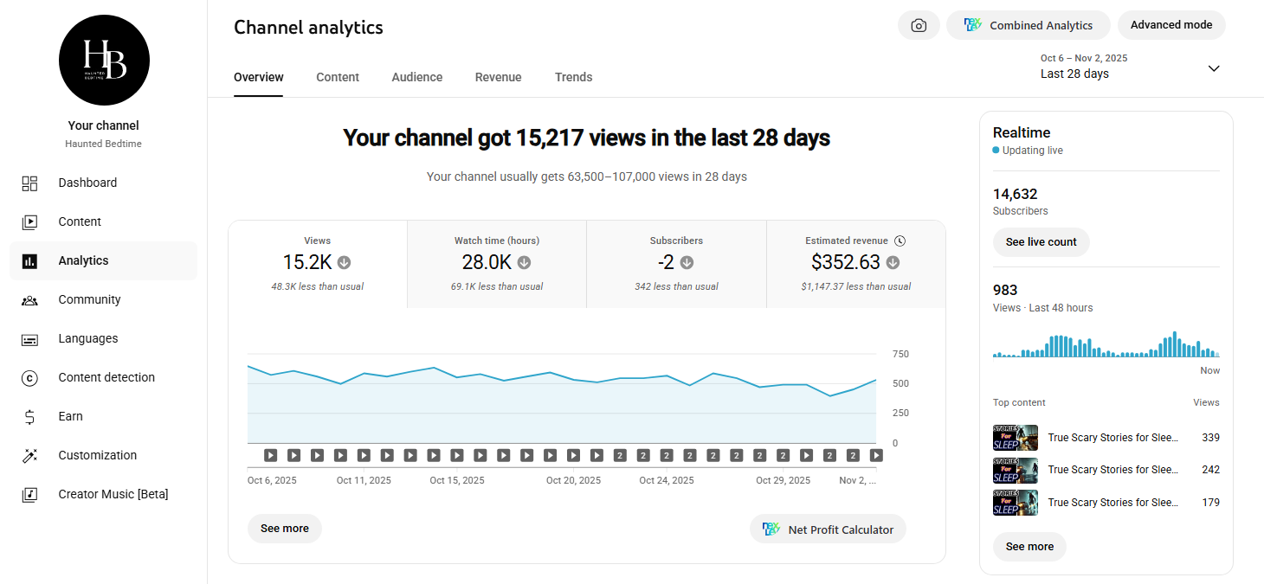Click See live count button
This screenshot has height=584, width=1264.
1041,242
